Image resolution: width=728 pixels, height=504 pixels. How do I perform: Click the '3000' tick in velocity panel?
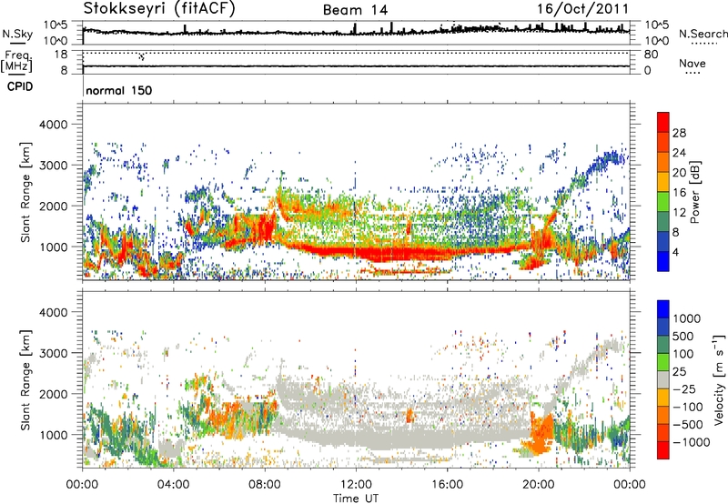click(53, 353)
